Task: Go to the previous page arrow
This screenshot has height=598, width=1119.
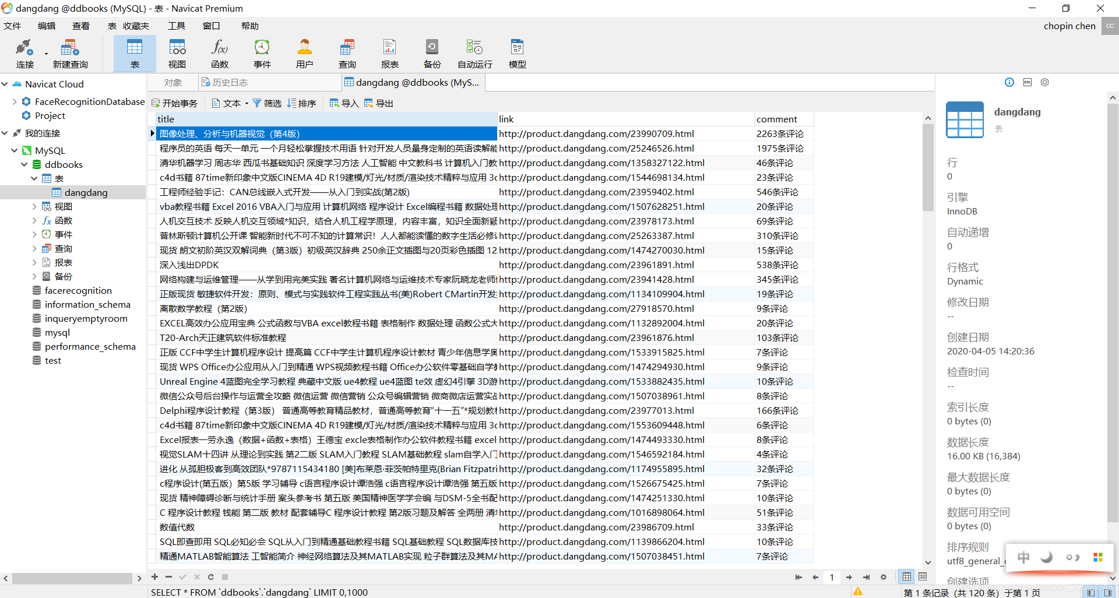Action: click(815, 577)
